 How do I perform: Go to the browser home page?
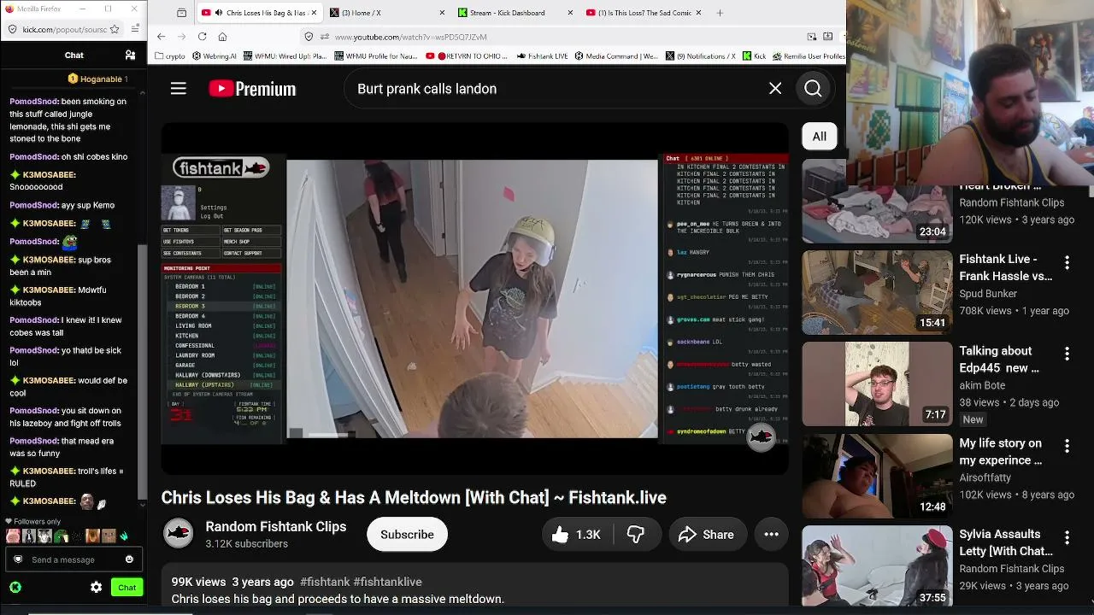point(222,37)
